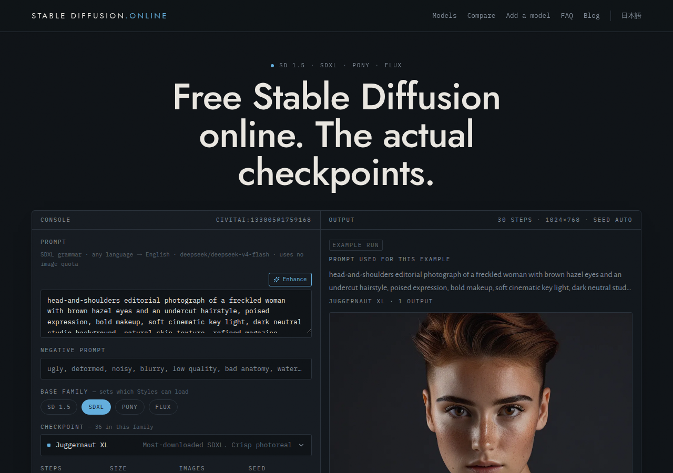Click the 'Most-downloaded SDXL. Crisp photoreal' description
The width and height of the screenshot is (673, 473).
pyautogui.click(x=217, y=445)
